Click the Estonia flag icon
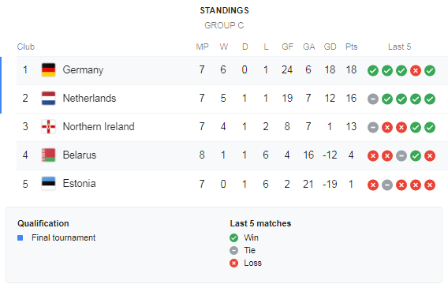Image resolution: width=448 pixels, height=284 pixels. pyautogui.click(x=49, y=184)
